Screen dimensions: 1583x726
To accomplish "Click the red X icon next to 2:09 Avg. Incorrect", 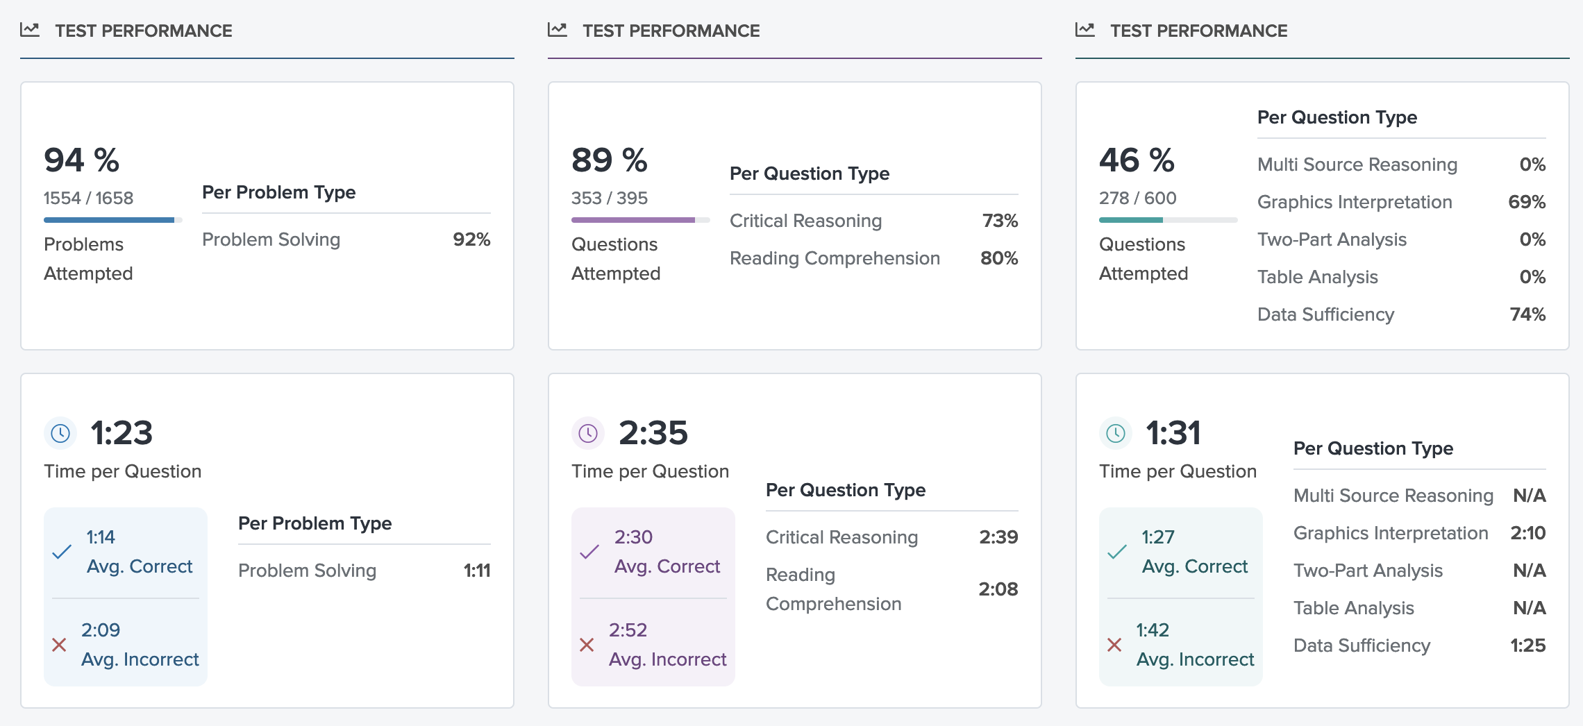I will [60, 645].
